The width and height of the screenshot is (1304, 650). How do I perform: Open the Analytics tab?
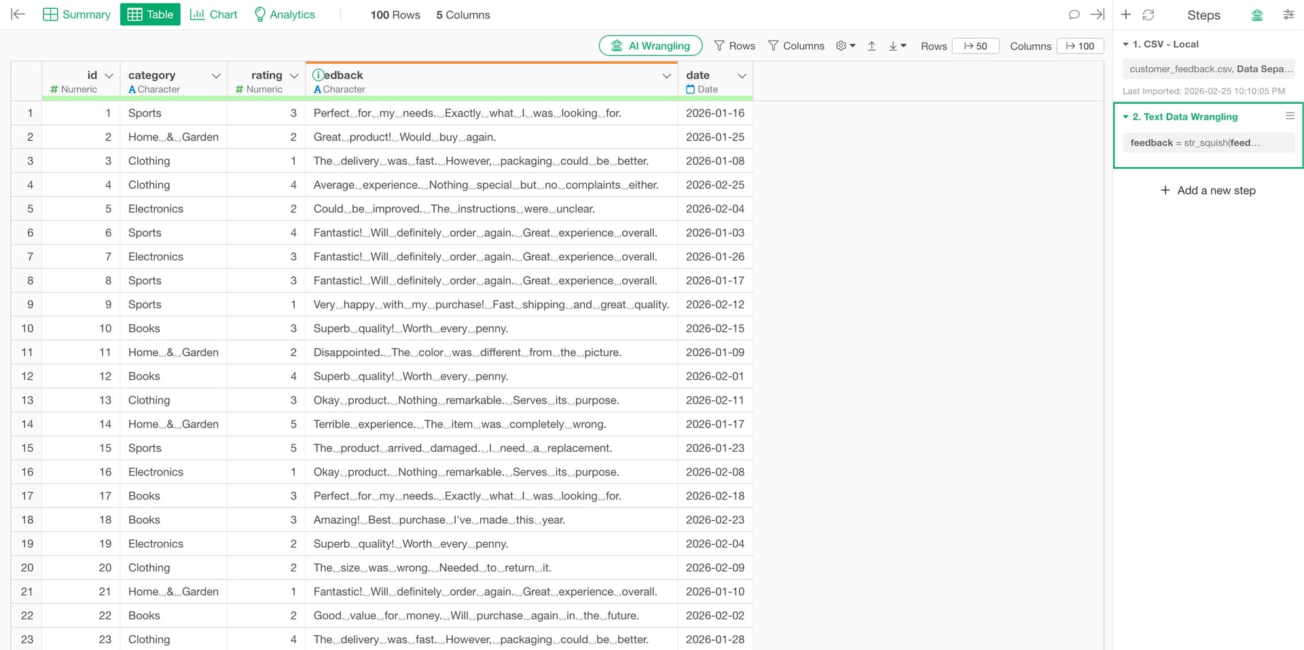point(284,14)
